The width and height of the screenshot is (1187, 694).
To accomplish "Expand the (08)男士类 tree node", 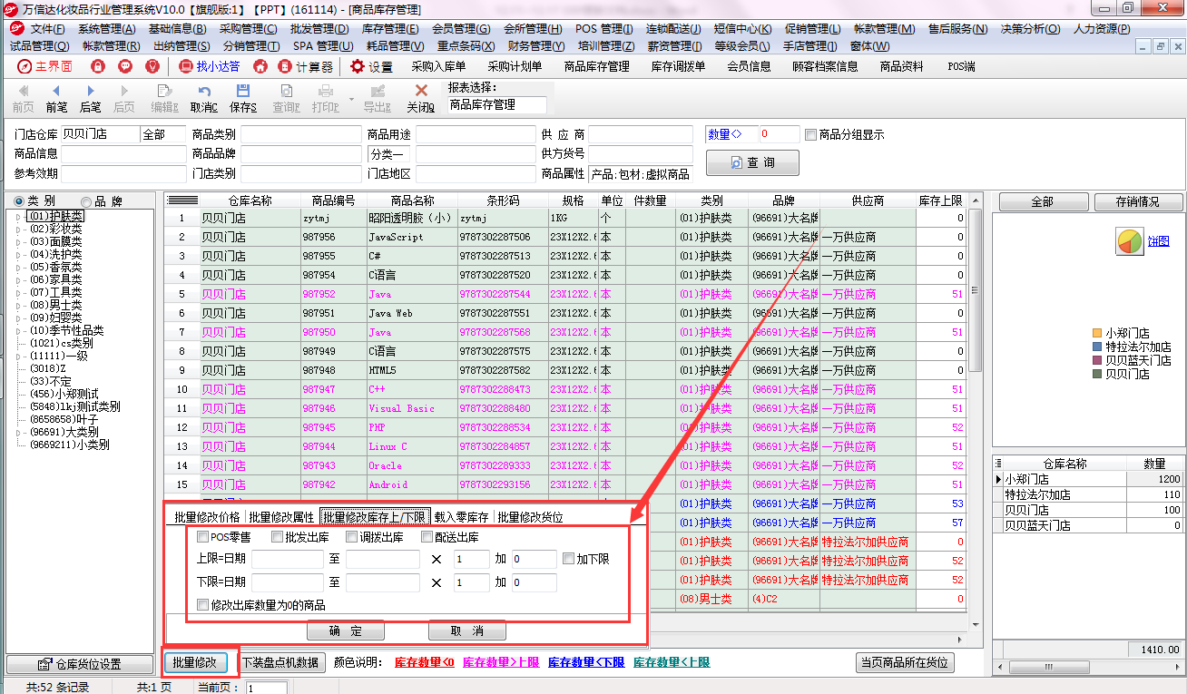I will [x=19, y=306].
